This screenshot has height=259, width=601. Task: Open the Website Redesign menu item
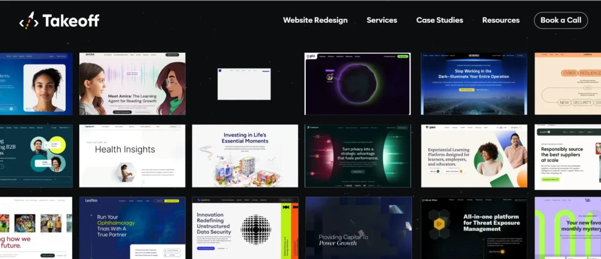315,21
